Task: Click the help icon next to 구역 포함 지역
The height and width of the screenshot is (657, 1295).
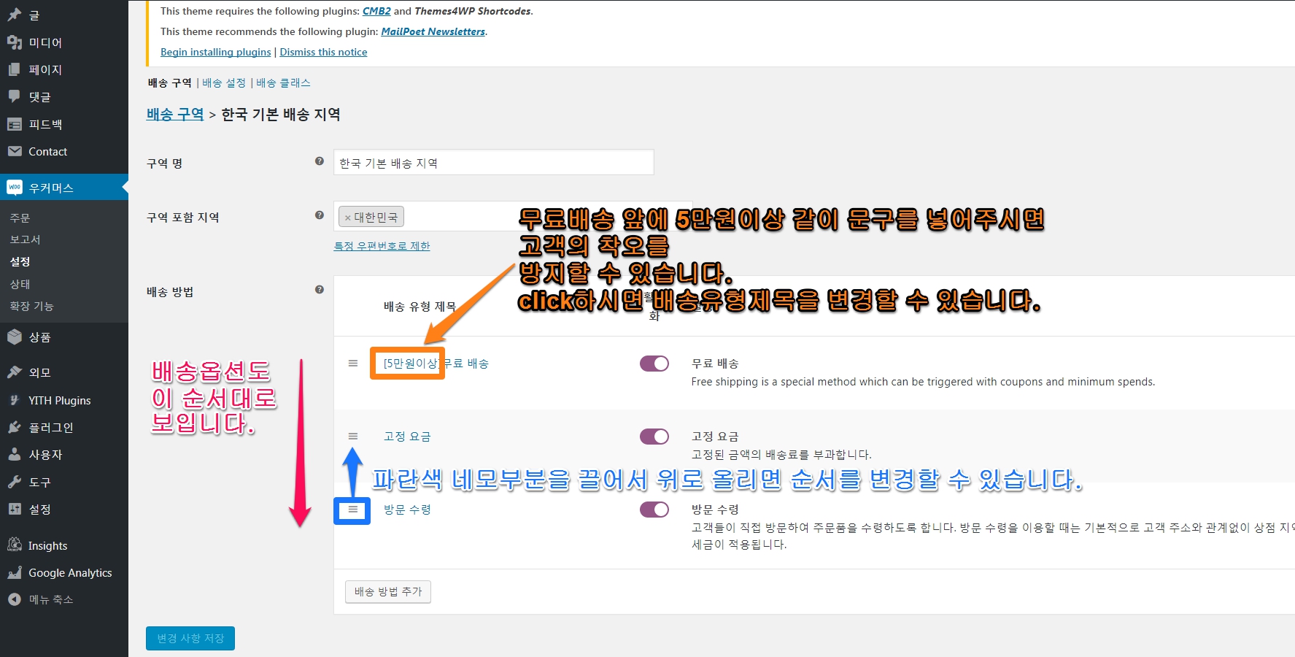Action: pos(319,215)
